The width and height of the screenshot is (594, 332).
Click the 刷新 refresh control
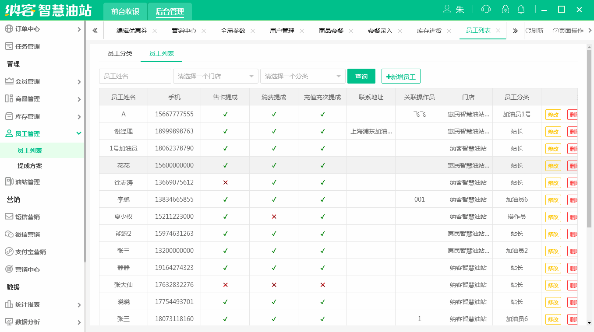pyautogui.click(x=534, y=30)
